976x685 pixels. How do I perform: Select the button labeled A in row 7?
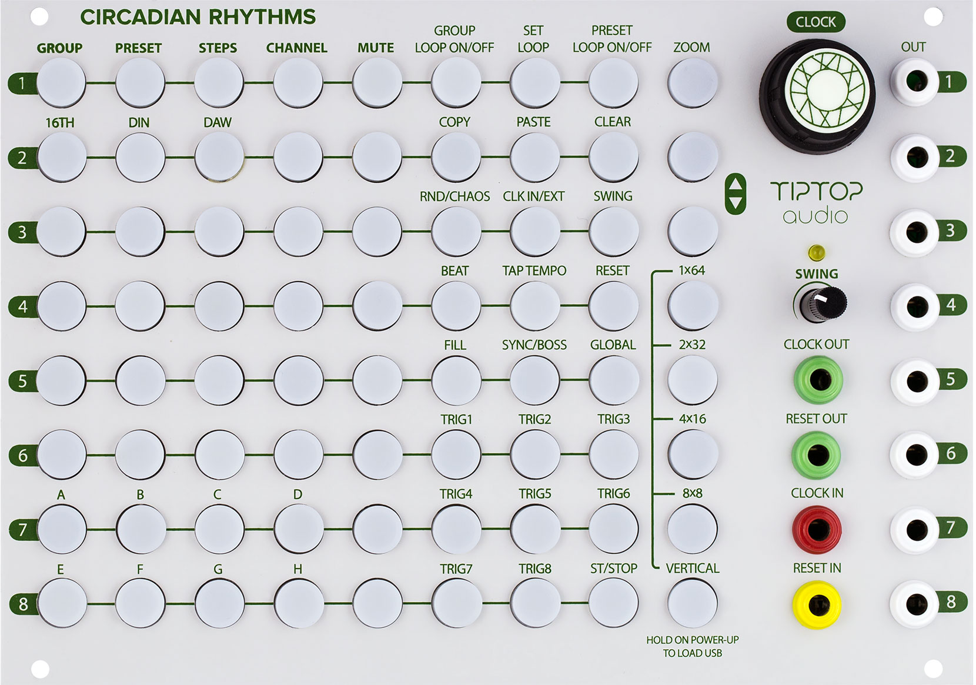(61, 529)
